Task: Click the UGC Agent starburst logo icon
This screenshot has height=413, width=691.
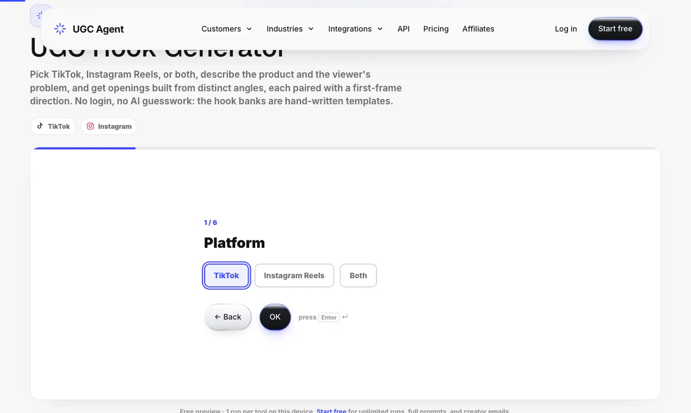Action: [x=60, y=29]
